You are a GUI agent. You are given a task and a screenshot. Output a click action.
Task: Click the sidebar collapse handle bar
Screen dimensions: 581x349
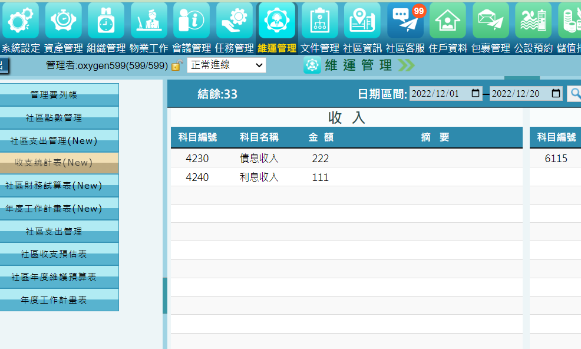165,296
